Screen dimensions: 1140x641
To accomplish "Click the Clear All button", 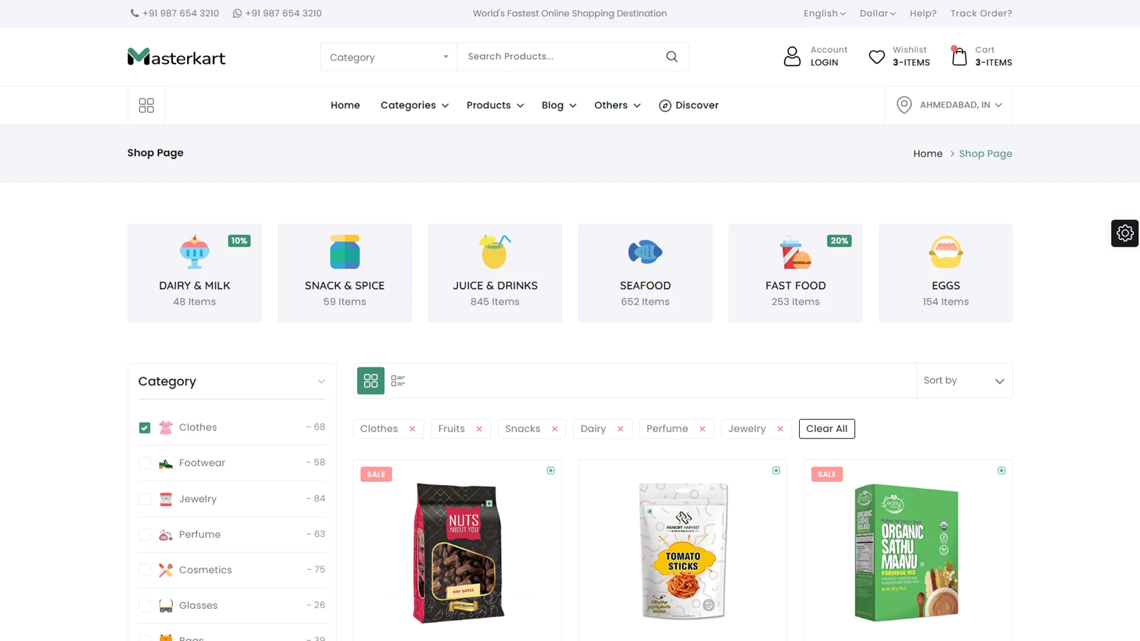I will [x=826, y=429].
